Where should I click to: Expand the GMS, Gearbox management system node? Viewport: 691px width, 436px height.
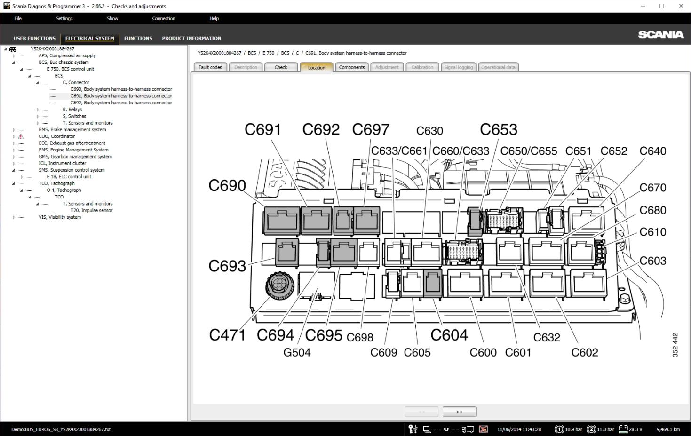pyautogui.click(x=14, y=157)
